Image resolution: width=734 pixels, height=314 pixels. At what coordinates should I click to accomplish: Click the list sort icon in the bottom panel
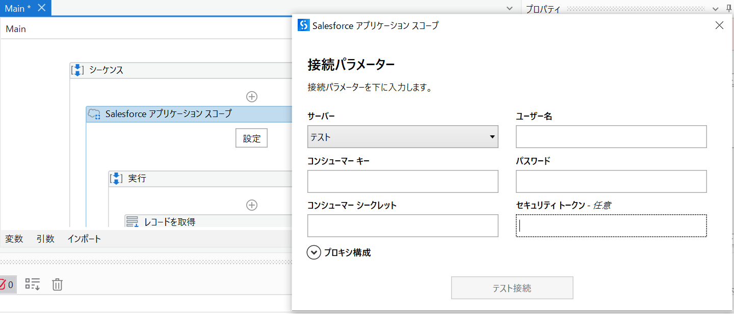click(x=33, y=284)
